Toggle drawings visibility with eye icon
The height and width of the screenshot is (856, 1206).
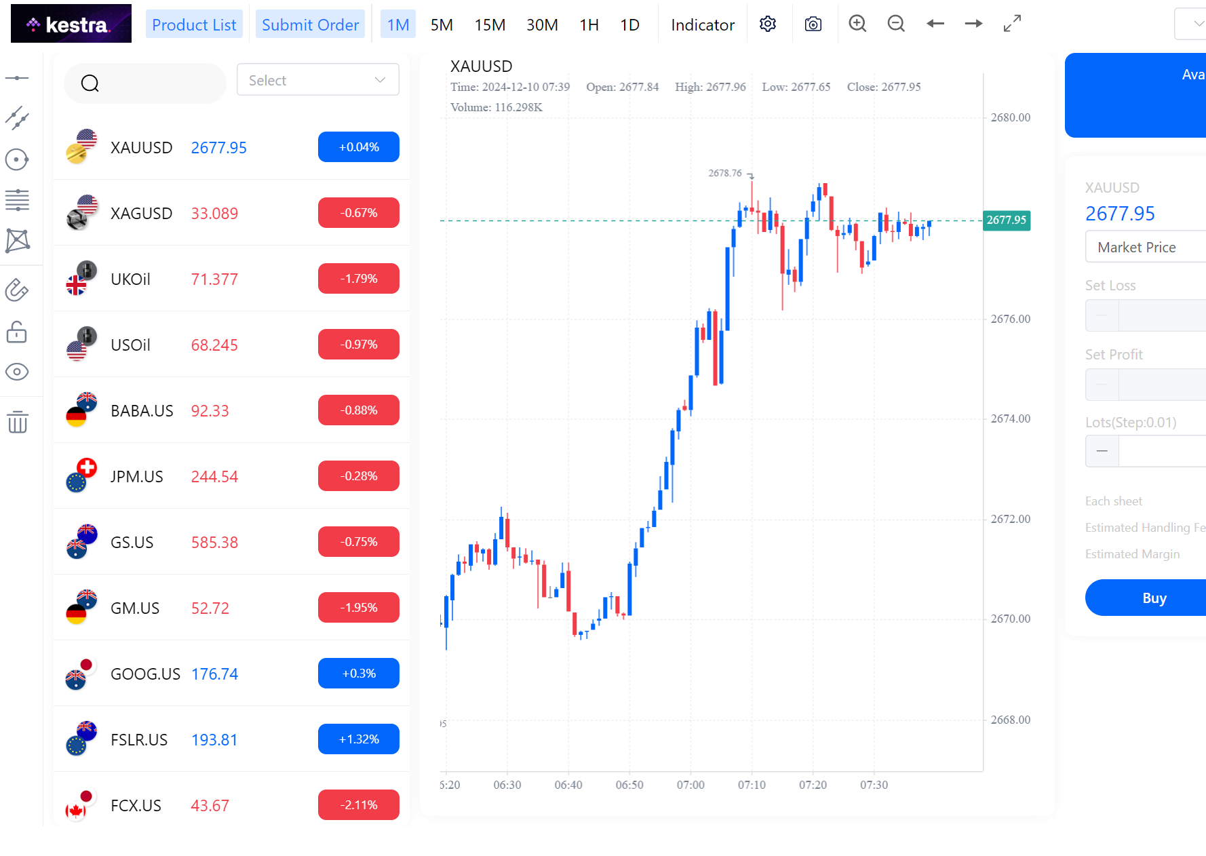(17, 372)
